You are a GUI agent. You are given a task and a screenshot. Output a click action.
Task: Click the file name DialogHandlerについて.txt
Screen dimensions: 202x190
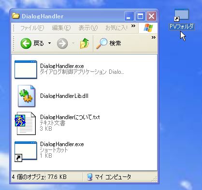[x=70, y=117]
